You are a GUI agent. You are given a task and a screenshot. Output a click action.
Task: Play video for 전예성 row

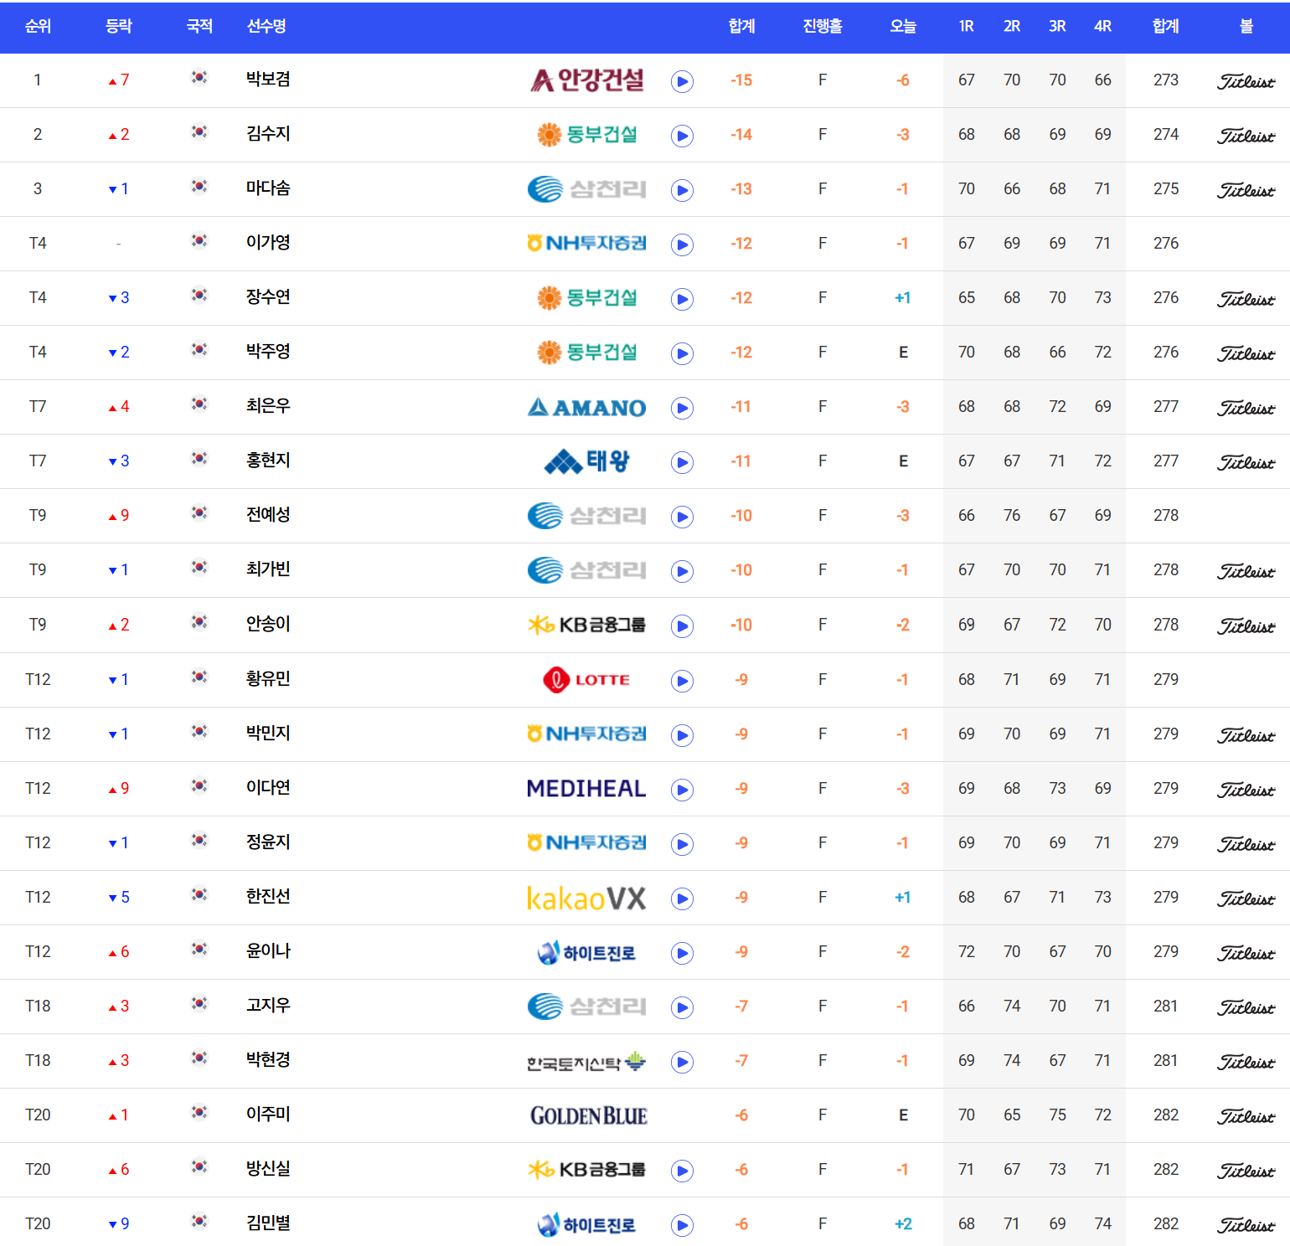682,517
